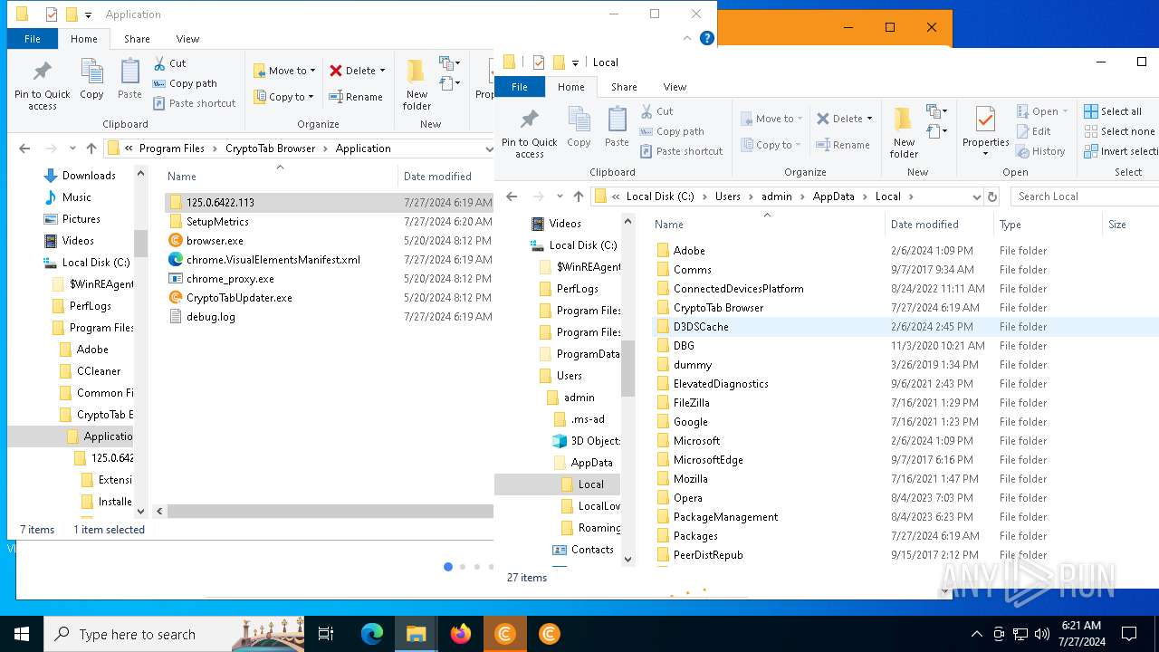Switch to Share tab in Local window

624,87
